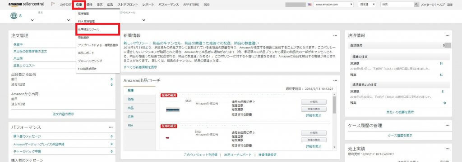Click the gray flag icon

[53, 4]
